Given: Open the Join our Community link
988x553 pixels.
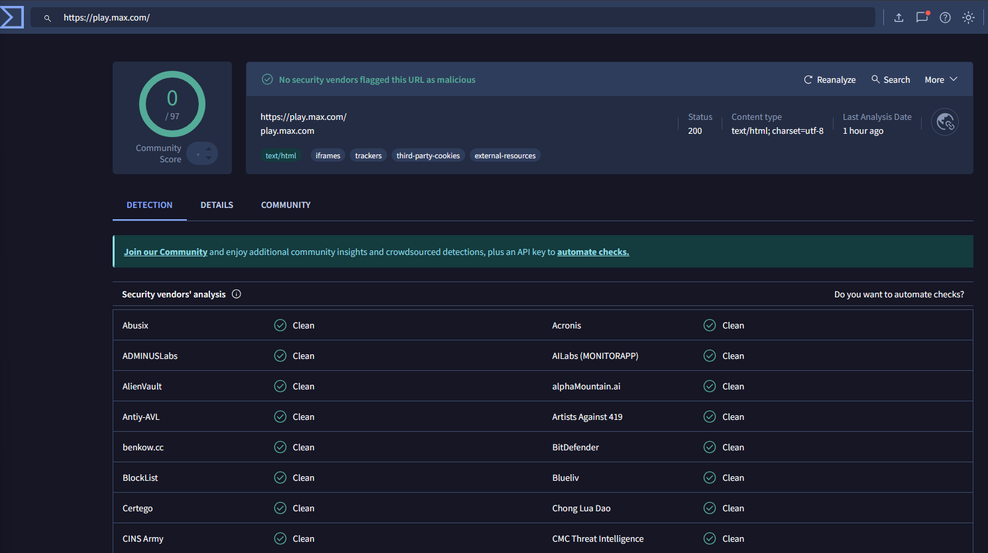Looking at the screenshot, I should tap(166, 252).
